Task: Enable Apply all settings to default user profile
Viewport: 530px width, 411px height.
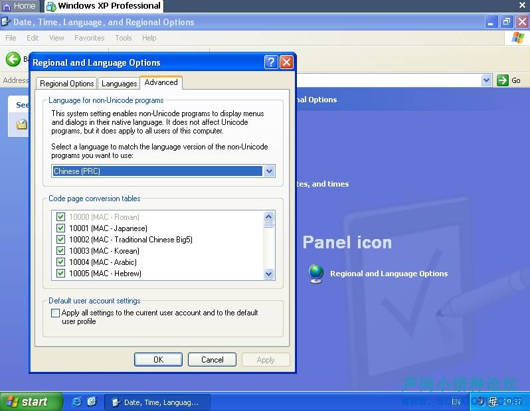Action: [x=55, y=313]
